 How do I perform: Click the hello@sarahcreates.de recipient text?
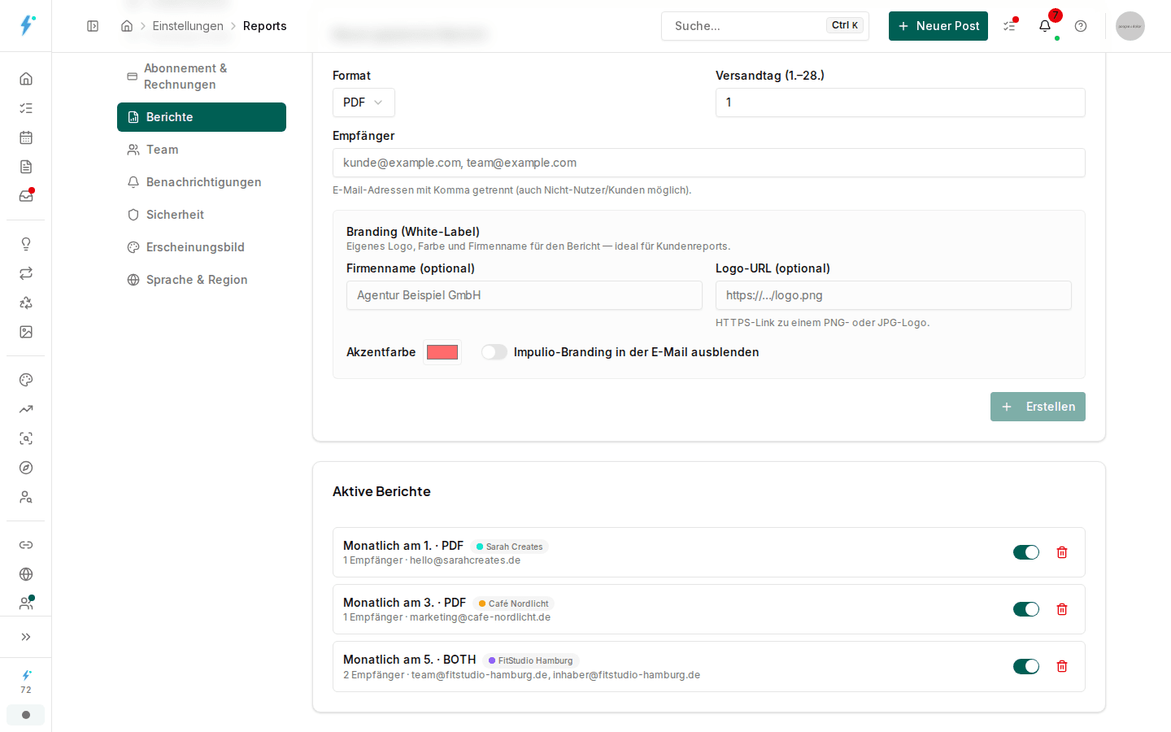465,560
